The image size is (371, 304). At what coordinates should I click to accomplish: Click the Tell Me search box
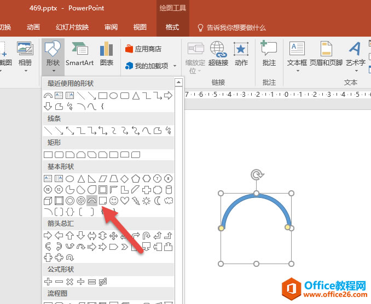click(232, 28)
